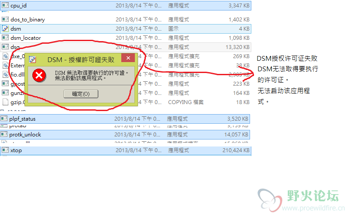Click the 164 KB size value

tap(241, 93)
